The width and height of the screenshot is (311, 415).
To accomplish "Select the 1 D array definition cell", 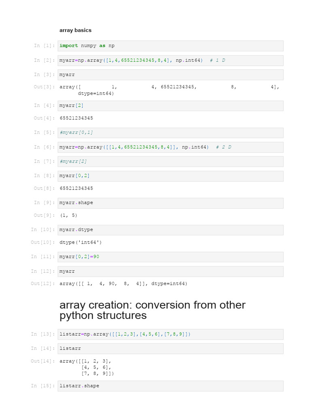I will click(171, 60).
